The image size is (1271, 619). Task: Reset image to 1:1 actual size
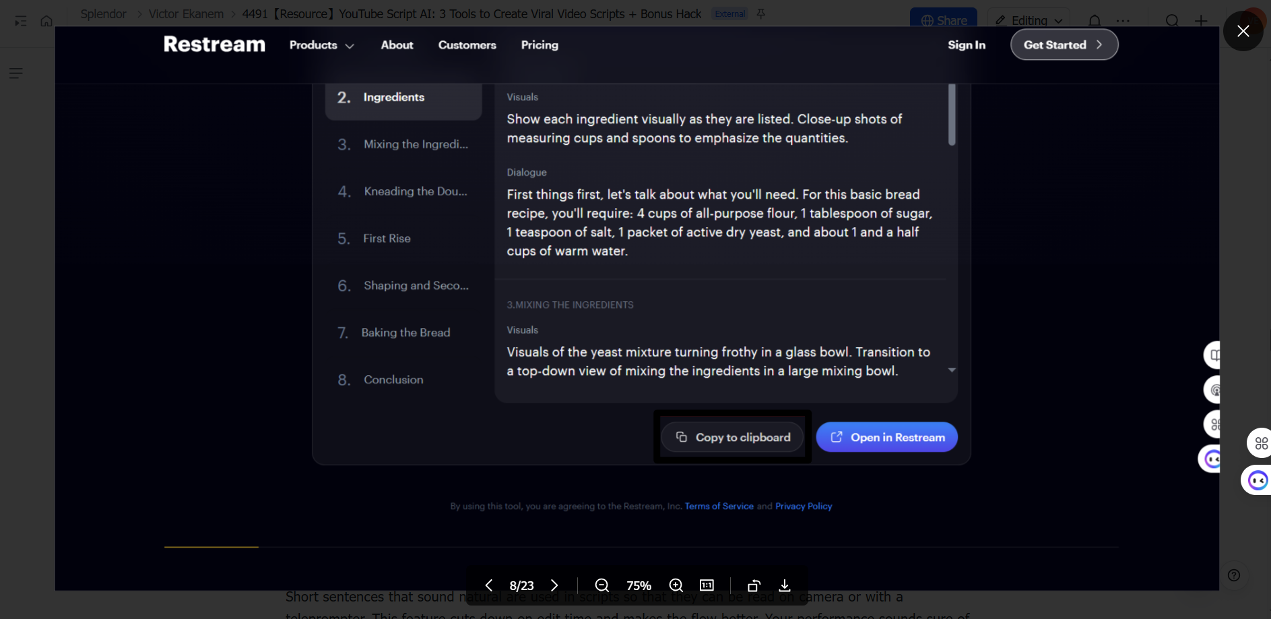point(707,585)
